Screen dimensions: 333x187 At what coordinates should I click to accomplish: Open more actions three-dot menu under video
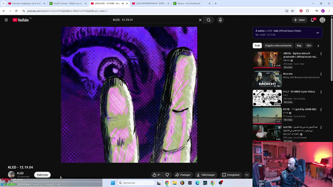coord(247,175)
